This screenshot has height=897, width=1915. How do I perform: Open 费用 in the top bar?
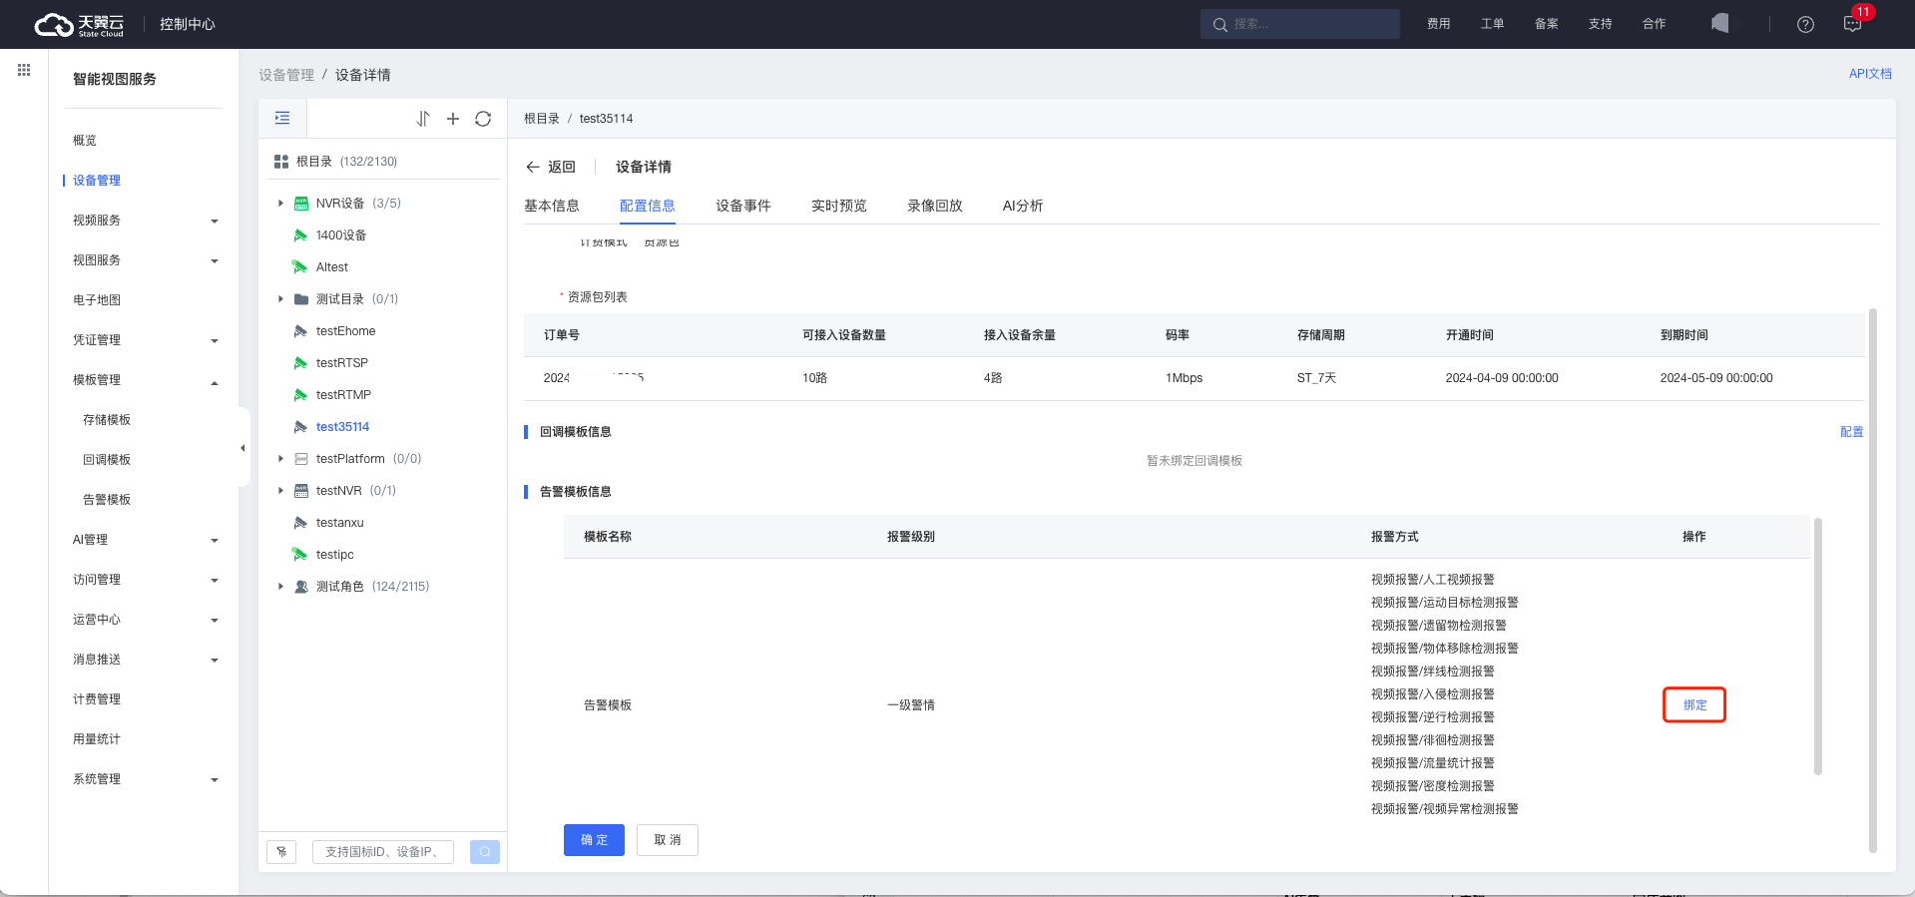point(1438,24)
